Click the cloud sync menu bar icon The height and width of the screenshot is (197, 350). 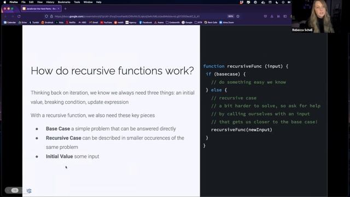click(x=263, y=2)
